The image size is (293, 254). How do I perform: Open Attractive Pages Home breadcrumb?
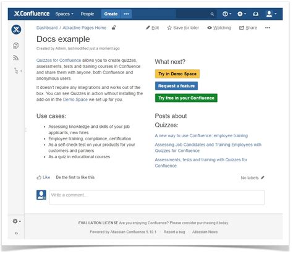pyautogui.click(x=84, y=28)
